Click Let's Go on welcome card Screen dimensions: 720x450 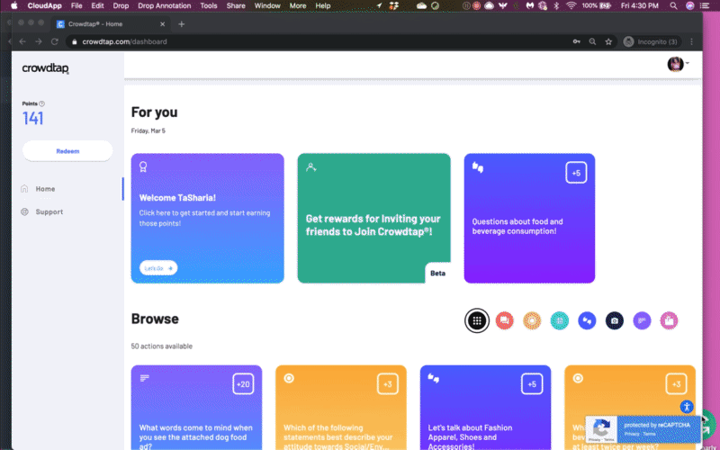(x=158, y=268)
